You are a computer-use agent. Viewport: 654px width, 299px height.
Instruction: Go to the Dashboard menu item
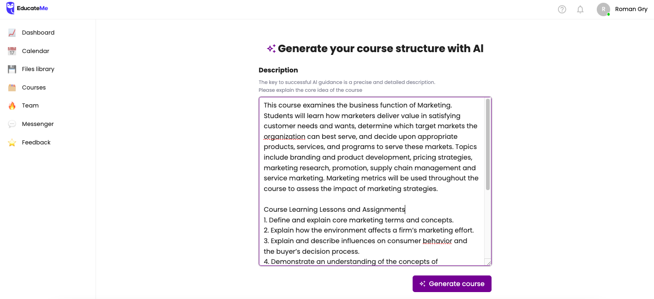pos(38,33)
